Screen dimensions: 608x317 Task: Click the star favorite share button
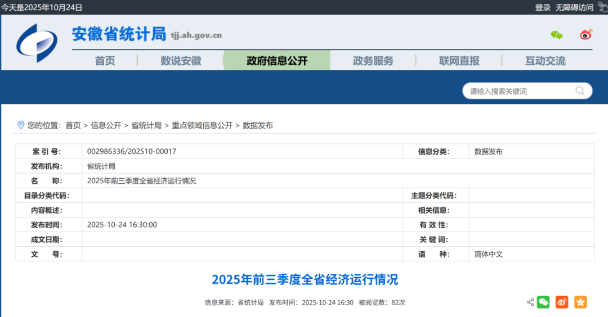click(580, 302)
